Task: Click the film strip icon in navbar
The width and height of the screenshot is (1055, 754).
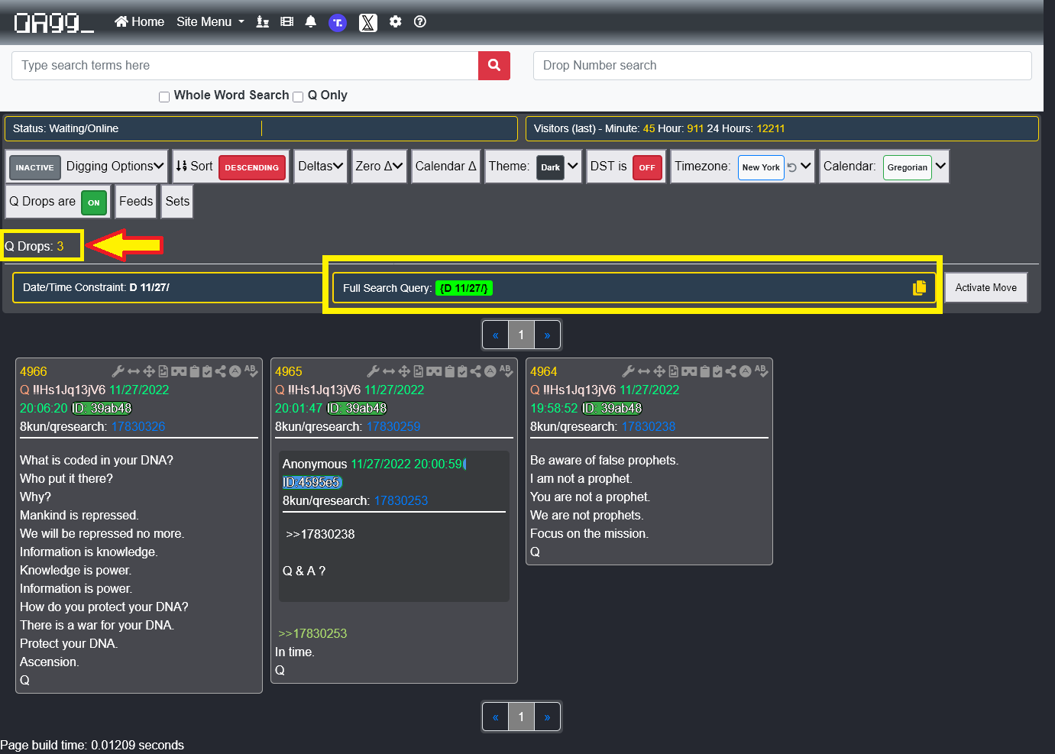Action: coord(286,22)
